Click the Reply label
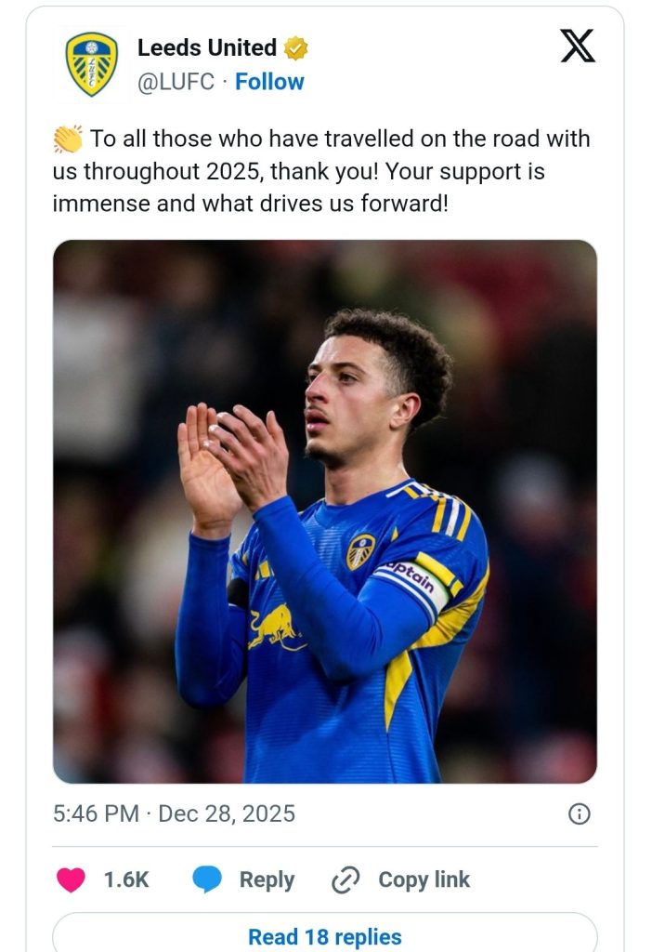 tap(267, 879)
